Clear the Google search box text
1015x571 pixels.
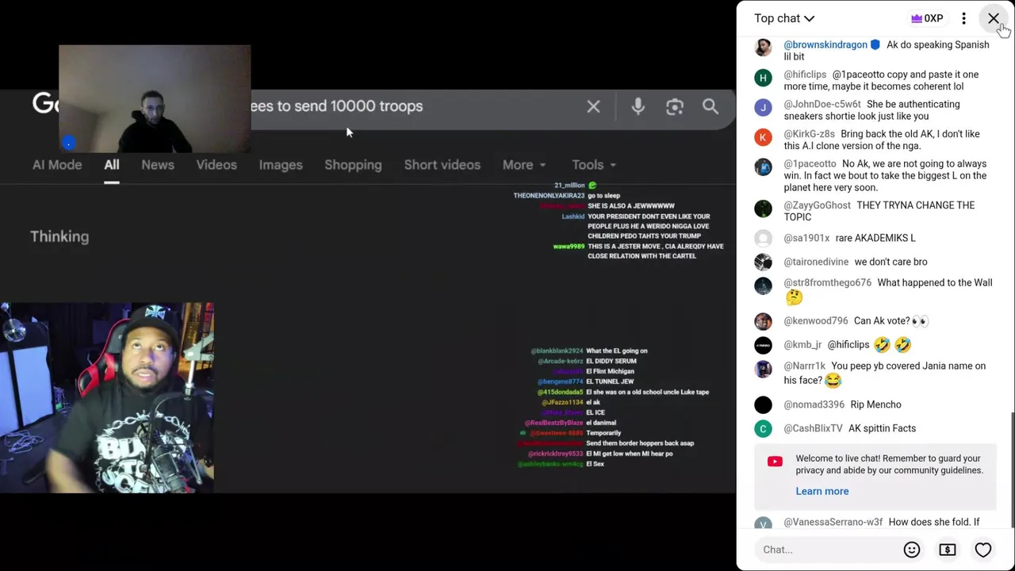593,106
